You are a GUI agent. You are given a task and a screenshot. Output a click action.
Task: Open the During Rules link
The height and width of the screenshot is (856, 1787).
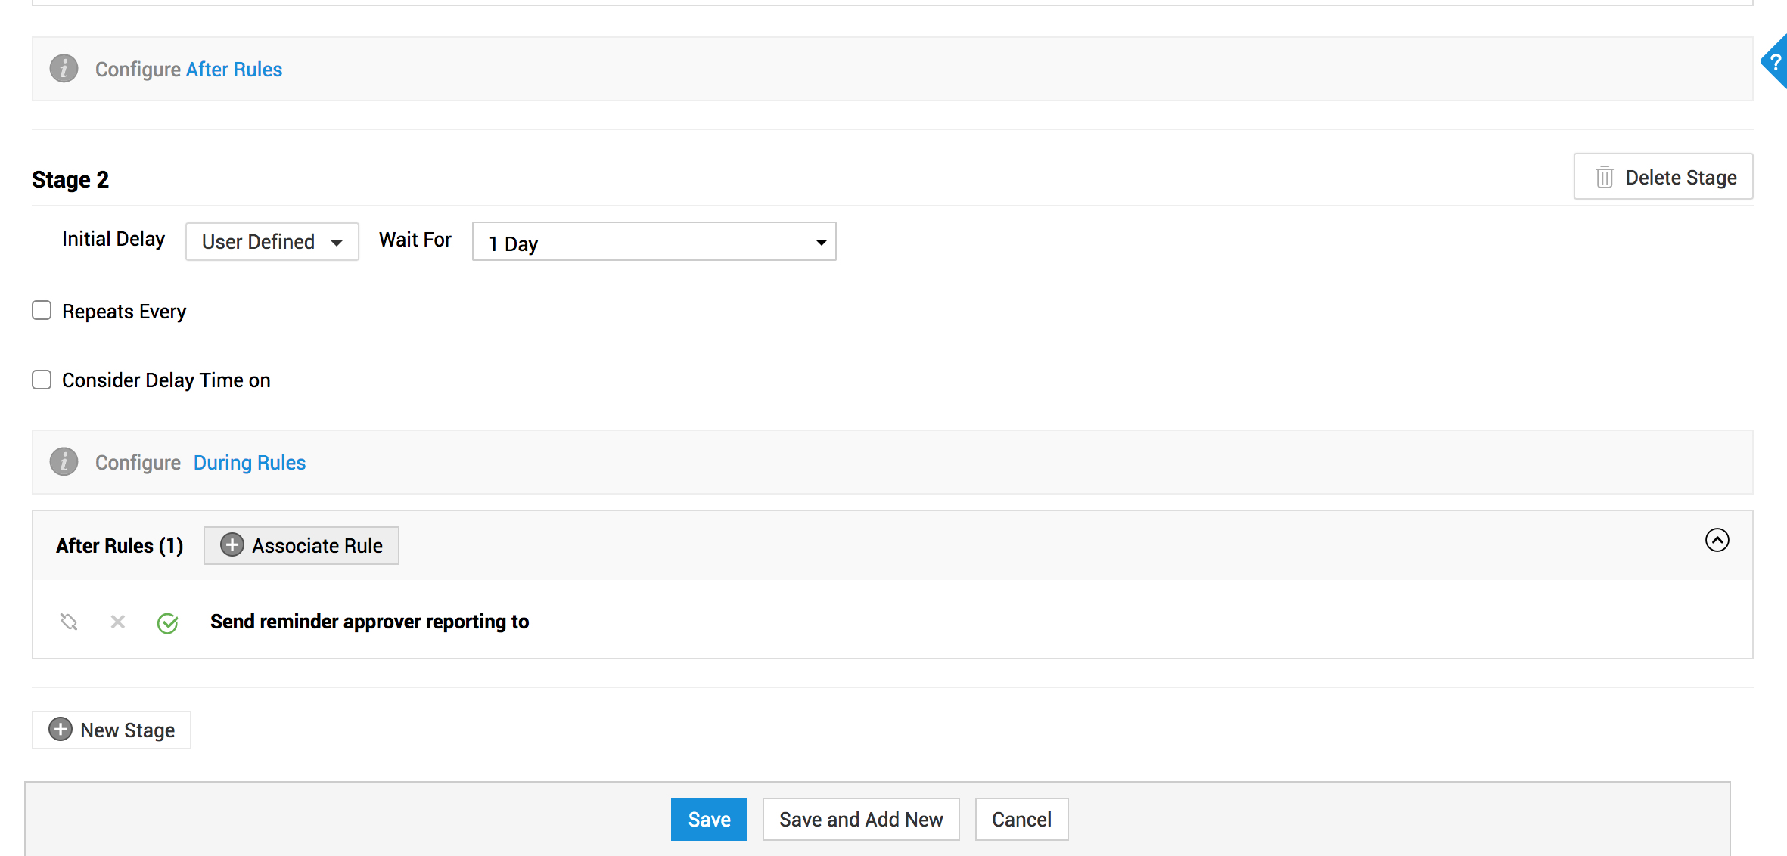(249, 463)
